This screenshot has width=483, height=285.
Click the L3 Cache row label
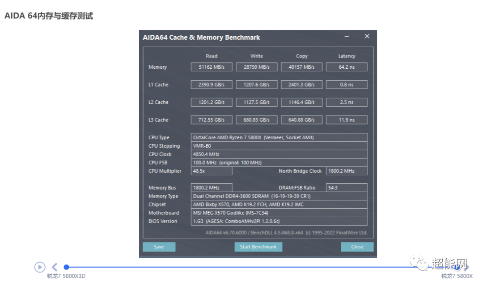pyautogui.click(x=158, y=120)
